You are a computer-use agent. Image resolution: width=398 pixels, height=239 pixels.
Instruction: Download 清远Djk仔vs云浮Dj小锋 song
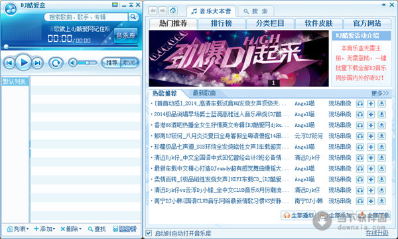381,191
